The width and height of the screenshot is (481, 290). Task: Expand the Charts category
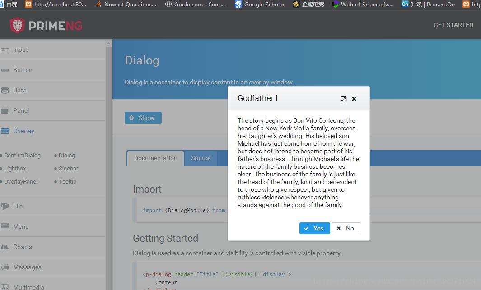click(x=52, y=247)
